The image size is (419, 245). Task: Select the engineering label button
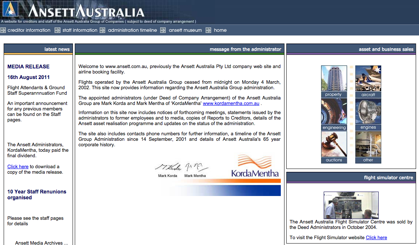(x=334, y=127)
